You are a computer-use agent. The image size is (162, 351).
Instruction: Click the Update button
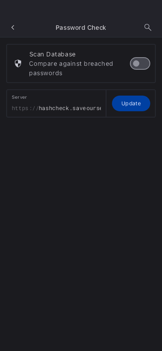tap(131, 103)
